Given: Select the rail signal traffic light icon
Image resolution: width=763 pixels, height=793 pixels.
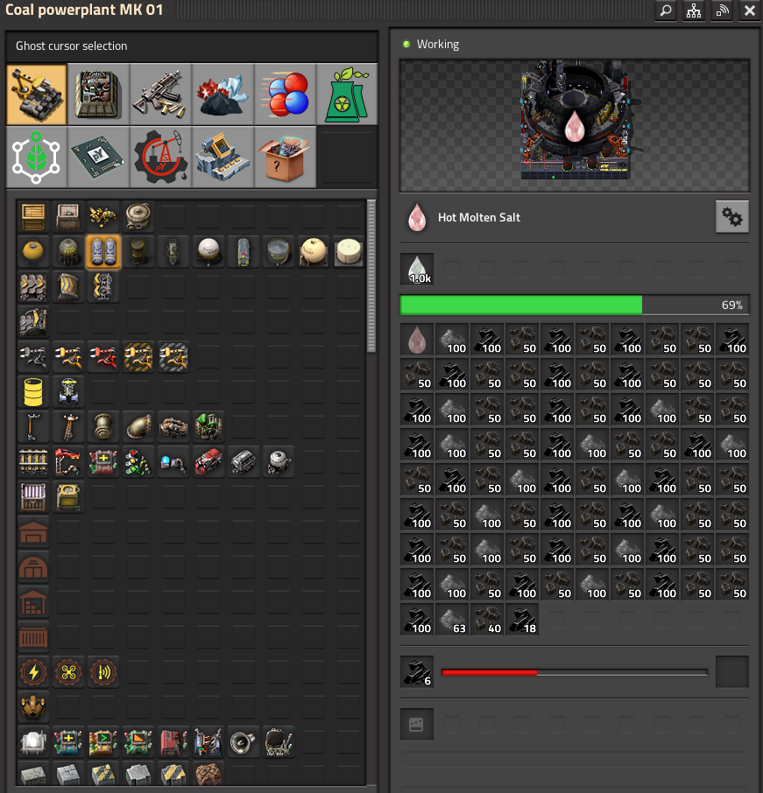Looking at the screenshot, I should (x=138, y=462).
